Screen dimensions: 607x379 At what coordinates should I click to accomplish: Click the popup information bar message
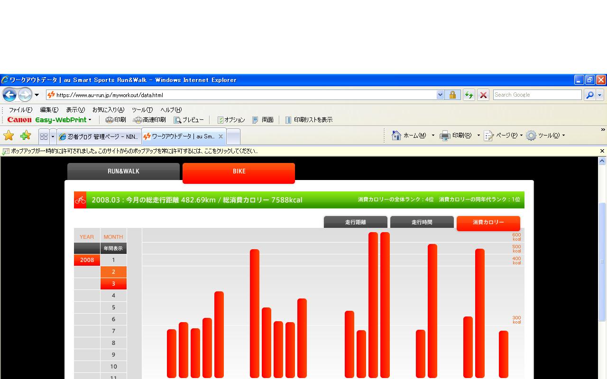pos(134,151)
